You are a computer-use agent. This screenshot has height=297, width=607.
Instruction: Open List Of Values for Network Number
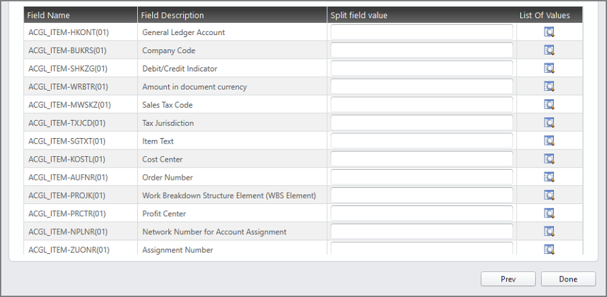549,232
